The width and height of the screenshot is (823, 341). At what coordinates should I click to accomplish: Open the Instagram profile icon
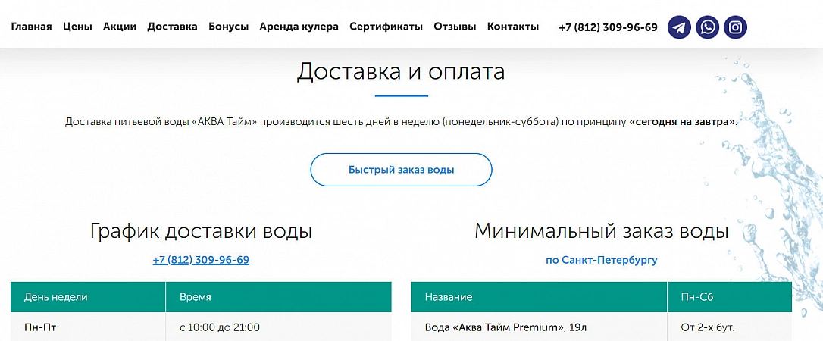(735, 27)
